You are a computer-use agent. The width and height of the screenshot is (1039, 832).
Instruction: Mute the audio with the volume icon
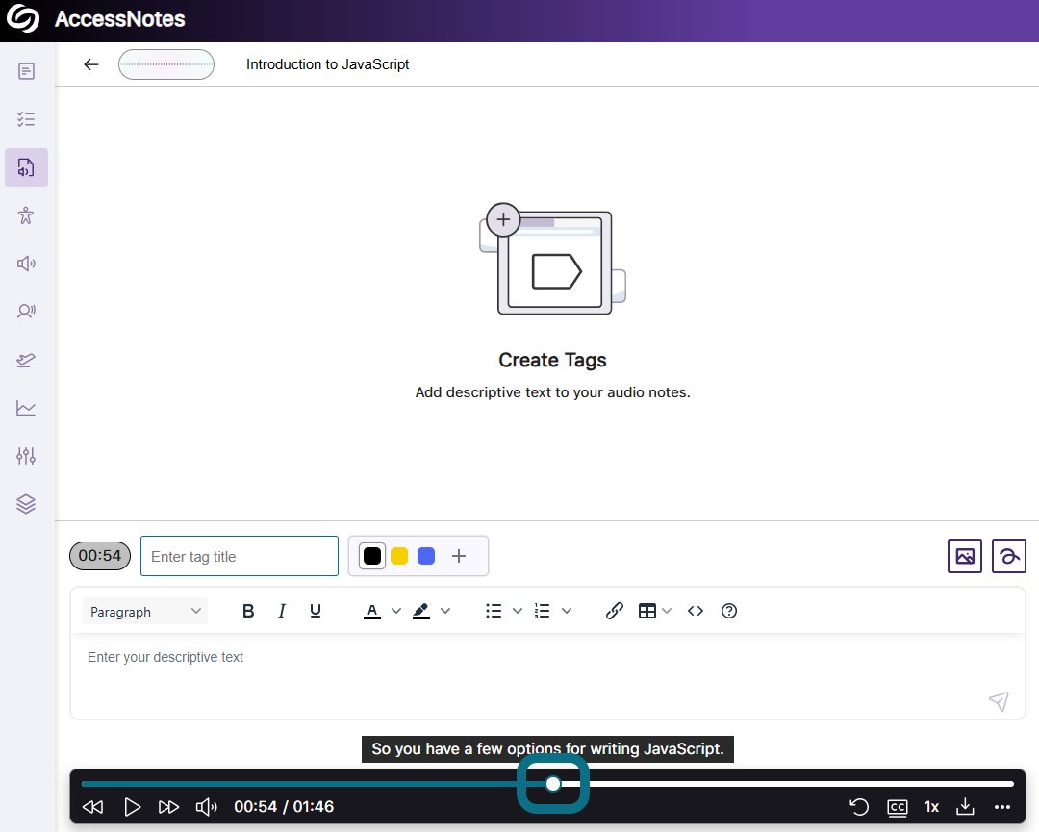coord(206,807)
